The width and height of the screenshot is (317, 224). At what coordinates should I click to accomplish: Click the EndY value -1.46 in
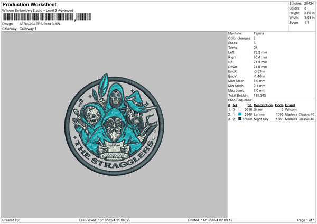(259, 76)
